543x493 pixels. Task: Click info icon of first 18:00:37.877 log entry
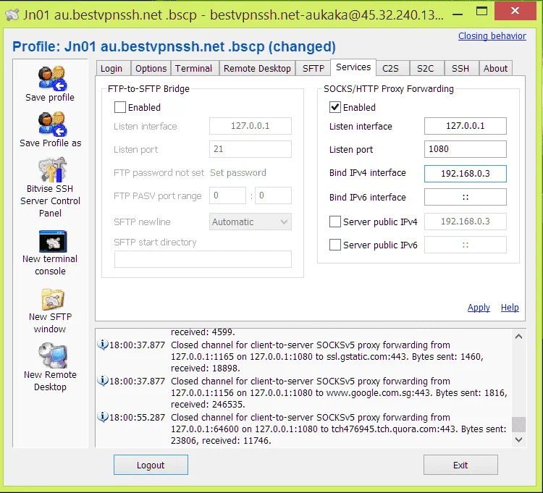(x=103, y=345)
